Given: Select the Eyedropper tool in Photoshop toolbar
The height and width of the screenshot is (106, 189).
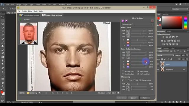Looking at the screenshot, I should (x=3, y=35).
